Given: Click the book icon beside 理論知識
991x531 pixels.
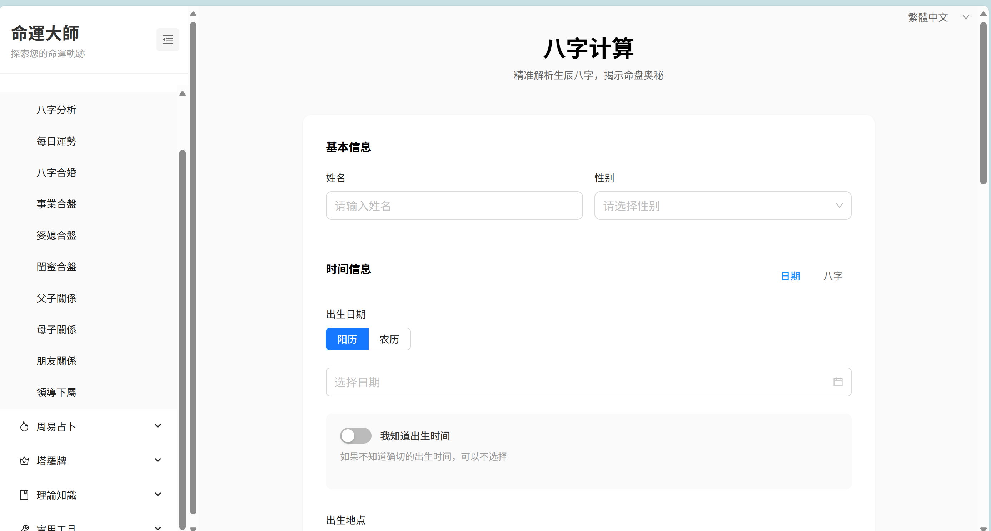Looking at the screenshot, I should click(24, 495).
